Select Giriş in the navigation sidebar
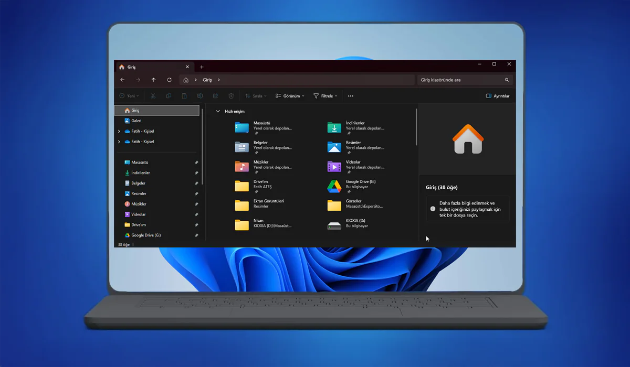Screen dimensions: 630x367 pyautogui.click(x=157, y=111)
